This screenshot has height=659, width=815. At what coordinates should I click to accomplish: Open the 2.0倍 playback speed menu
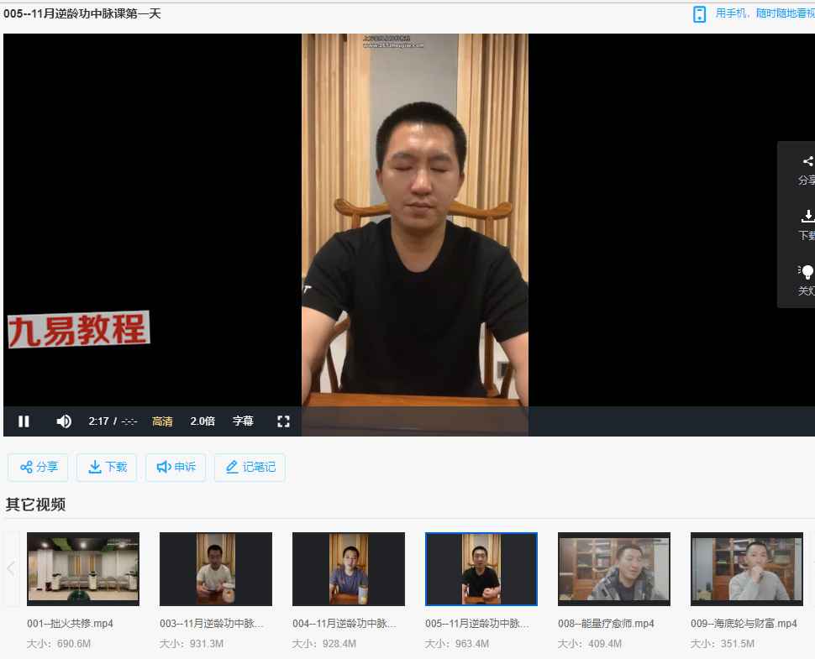point(202,421)
